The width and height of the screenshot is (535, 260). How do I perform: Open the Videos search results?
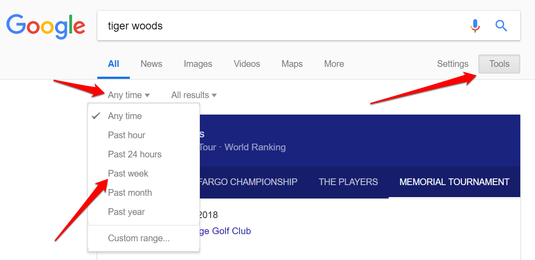[x=246, y=64]
